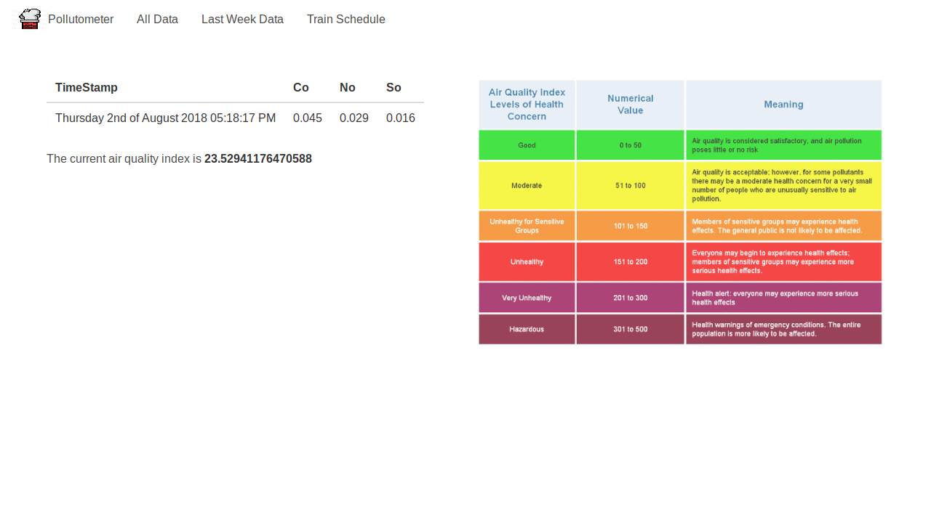
Task: Click the Co column header
Action: [301, 88]
